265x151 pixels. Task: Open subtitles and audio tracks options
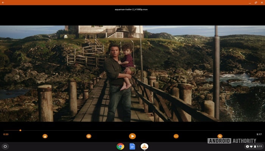point(89,136)
